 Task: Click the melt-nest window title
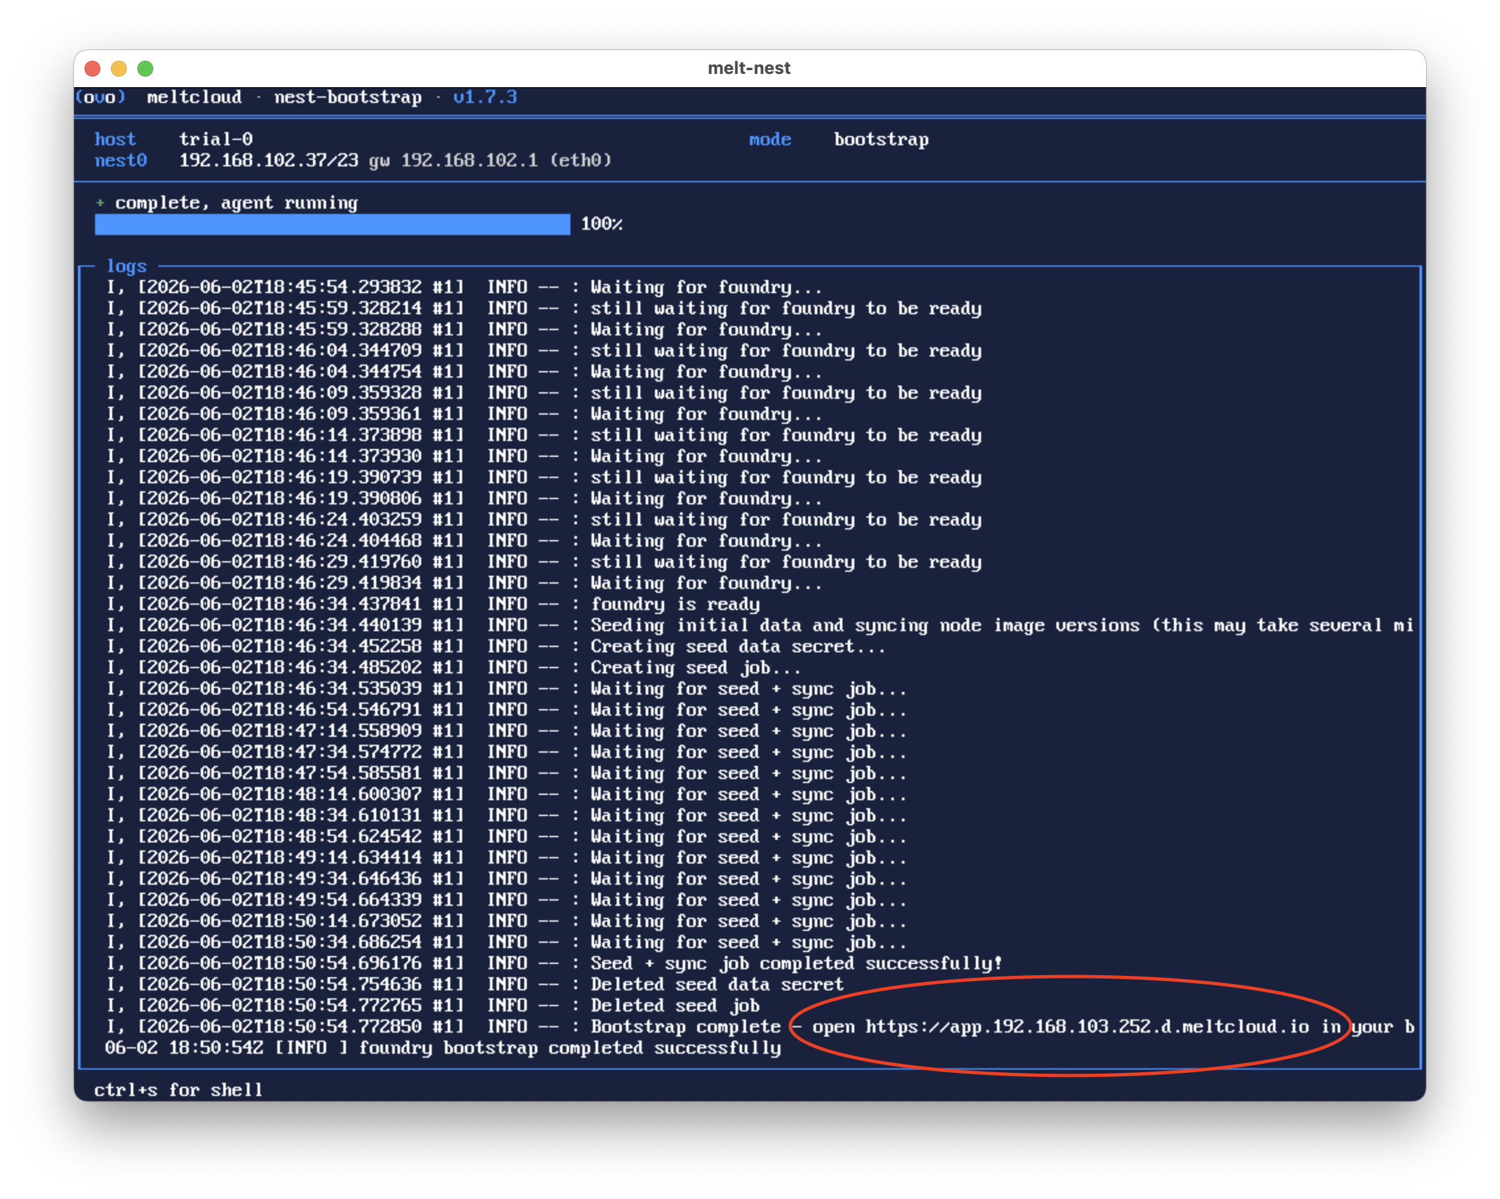[749, 68]
